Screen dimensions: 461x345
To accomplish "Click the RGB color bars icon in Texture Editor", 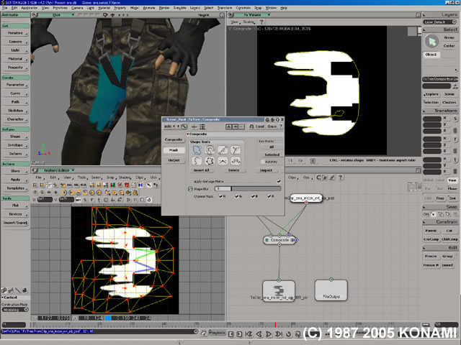I will 112,185.
